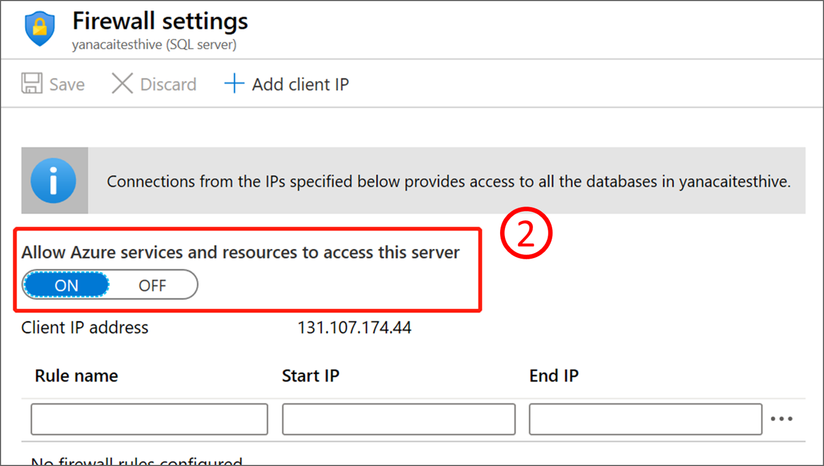Focus the Rule name input field

(149, 419)
